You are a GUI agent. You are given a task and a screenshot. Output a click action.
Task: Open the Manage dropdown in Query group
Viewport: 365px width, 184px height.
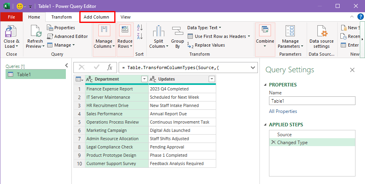(61, 45)
